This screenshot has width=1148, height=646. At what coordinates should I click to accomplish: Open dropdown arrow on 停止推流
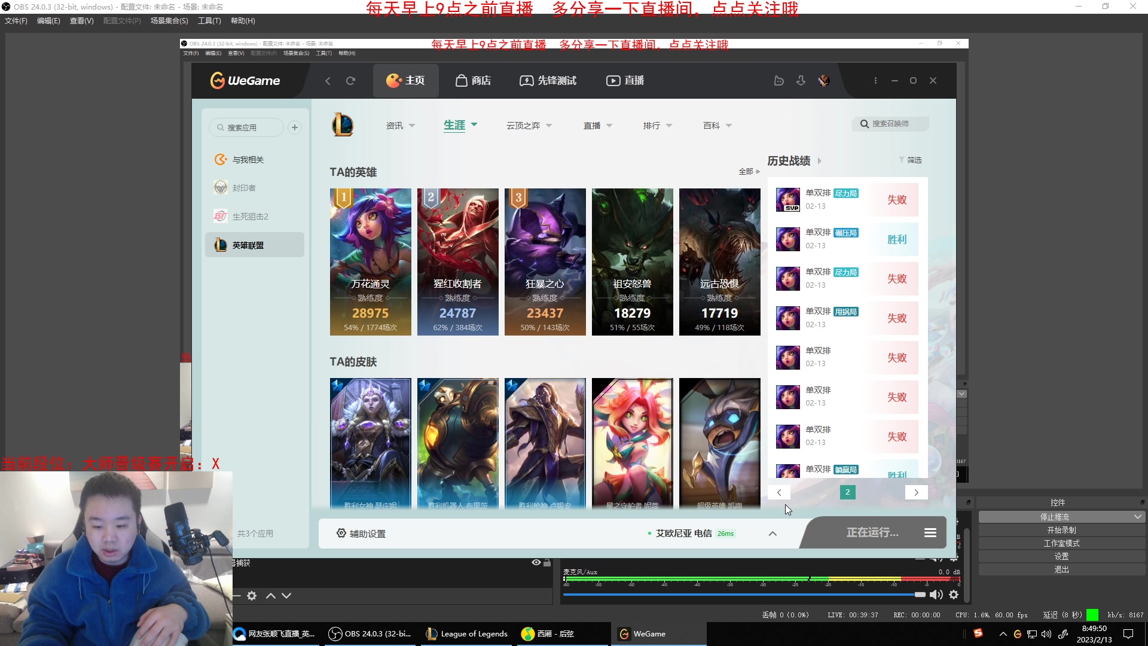[1137, 517]
